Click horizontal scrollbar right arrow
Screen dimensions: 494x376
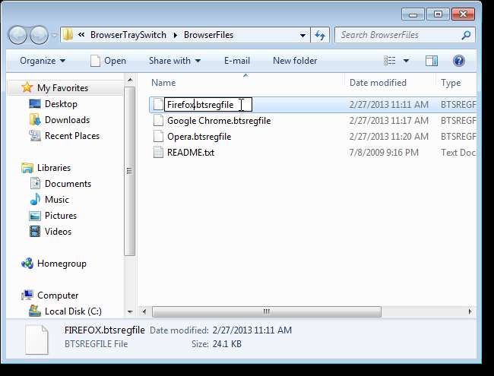coord(470,311)
